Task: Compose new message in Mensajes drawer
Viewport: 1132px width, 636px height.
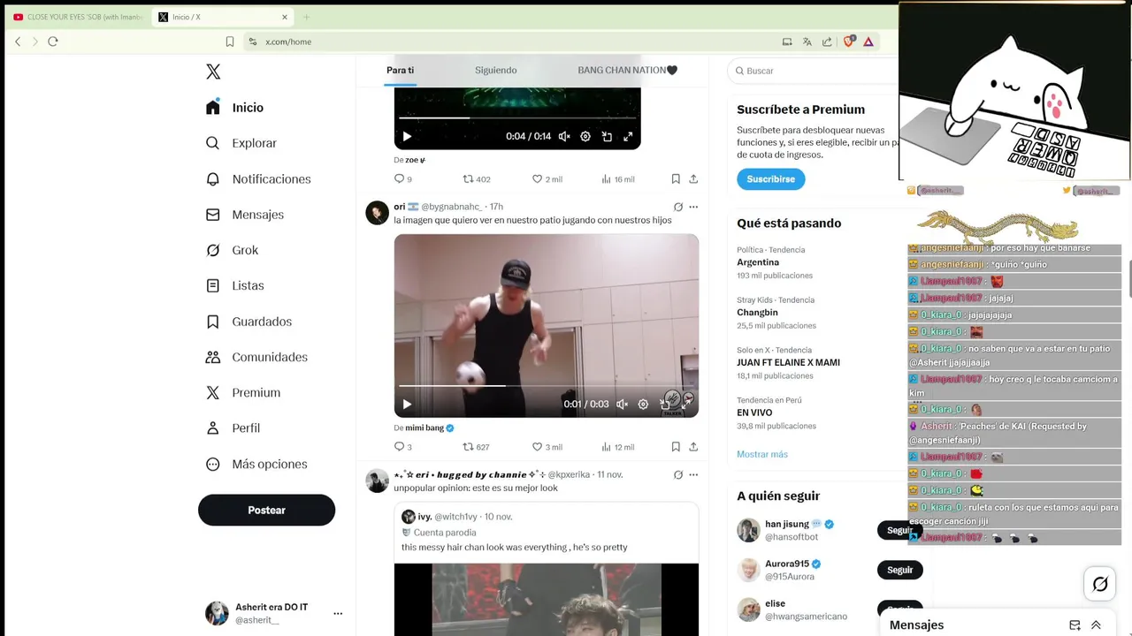Action: click(x=1075, y=625)
